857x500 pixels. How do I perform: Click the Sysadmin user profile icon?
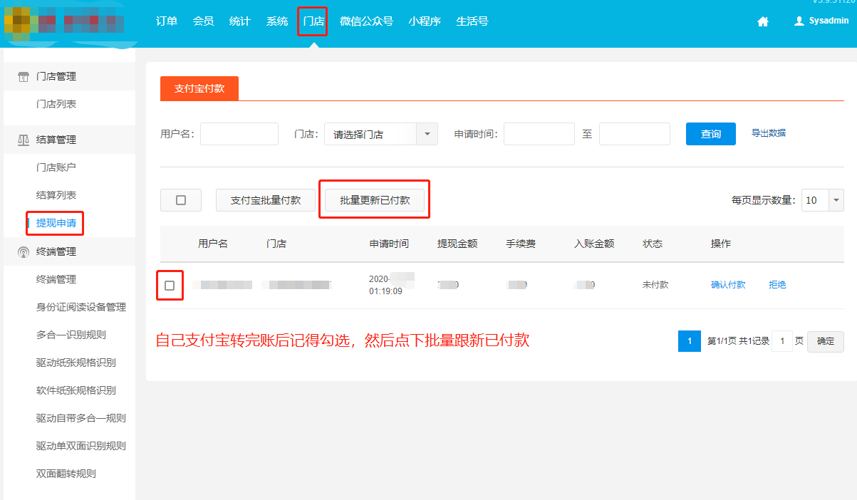click(x=799, y=21)
